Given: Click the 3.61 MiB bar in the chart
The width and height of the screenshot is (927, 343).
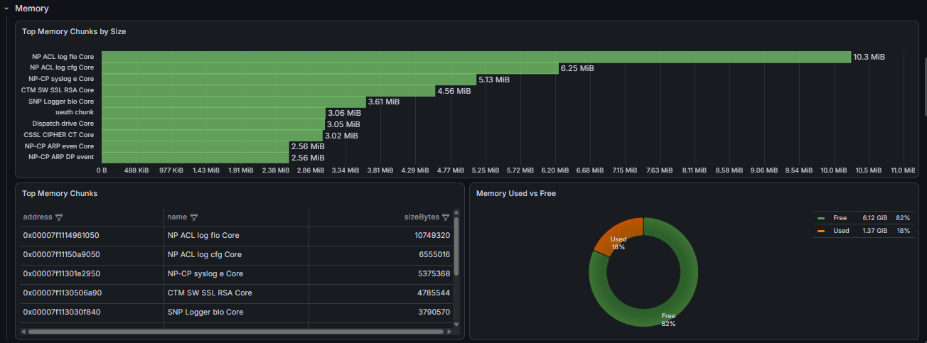Looking at the screenshot, I should point(233,102).
